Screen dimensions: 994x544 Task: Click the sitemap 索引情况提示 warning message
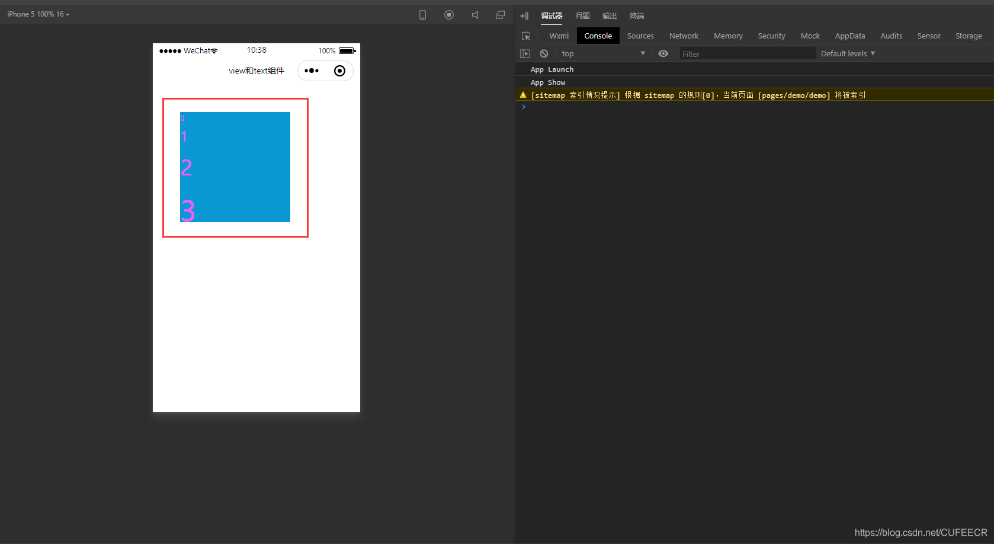click(698, 95)
